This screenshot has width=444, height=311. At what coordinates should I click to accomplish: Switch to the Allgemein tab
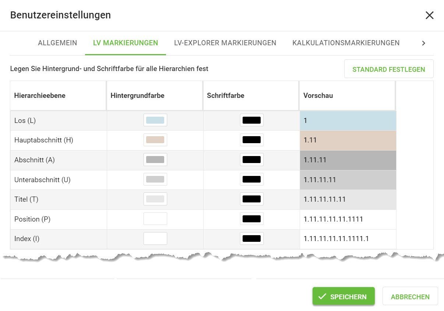click(x=57, y=43)
